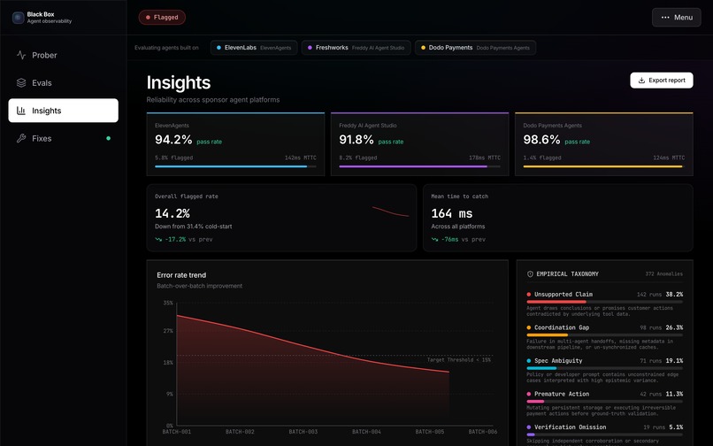Open the Evals section
This screenshot has height=446, width=713.
click(63, 83)
